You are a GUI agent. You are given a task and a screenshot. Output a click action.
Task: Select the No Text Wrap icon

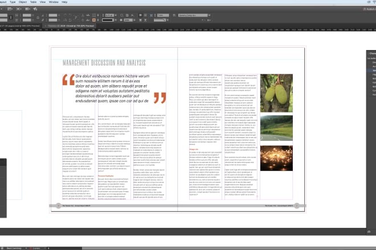pyautogui.click(x=141, y=15)
